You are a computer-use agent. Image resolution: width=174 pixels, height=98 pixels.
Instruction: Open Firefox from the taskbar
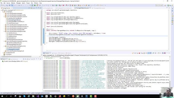click(x=60, y=96)
